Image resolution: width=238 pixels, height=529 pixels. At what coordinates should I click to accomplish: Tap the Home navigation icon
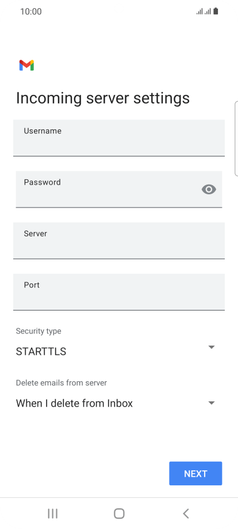click(x=119, y=513)
